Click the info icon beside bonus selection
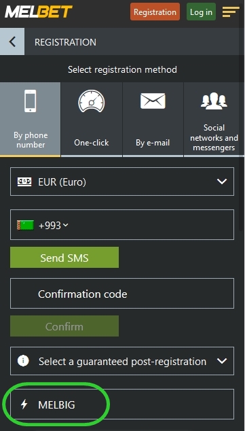This screenshot has width=245, height=431. click(x=23, y=361)
